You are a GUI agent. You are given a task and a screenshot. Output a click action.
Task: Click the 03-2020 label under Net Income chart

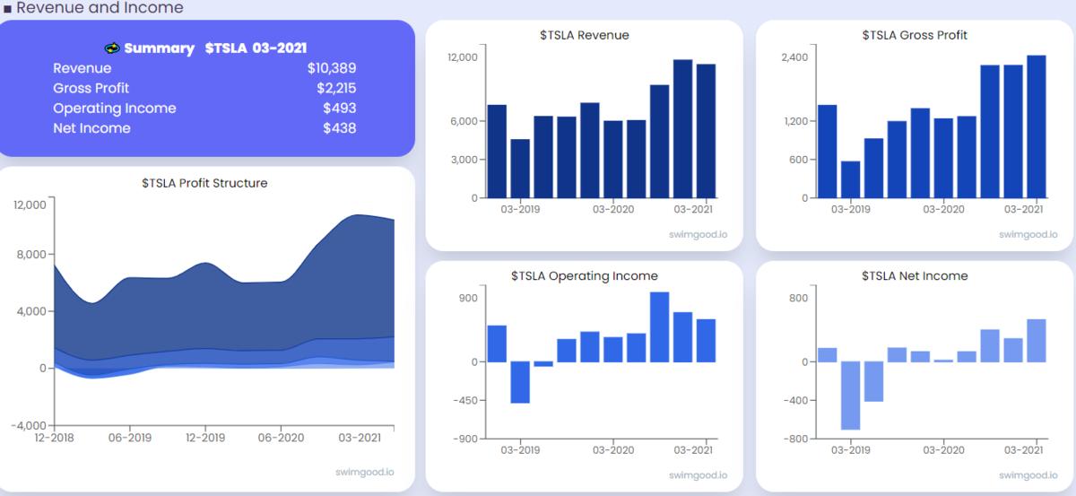(x=943, y=449)
